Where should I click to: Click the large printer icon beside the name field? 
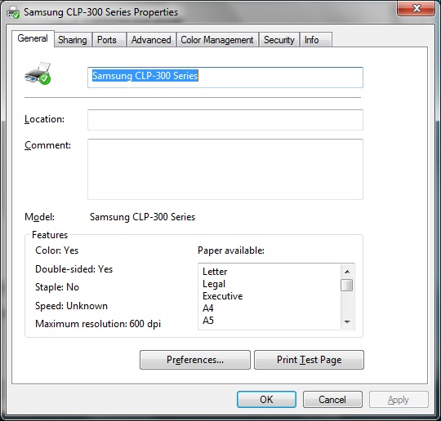(x=38, y=73)
